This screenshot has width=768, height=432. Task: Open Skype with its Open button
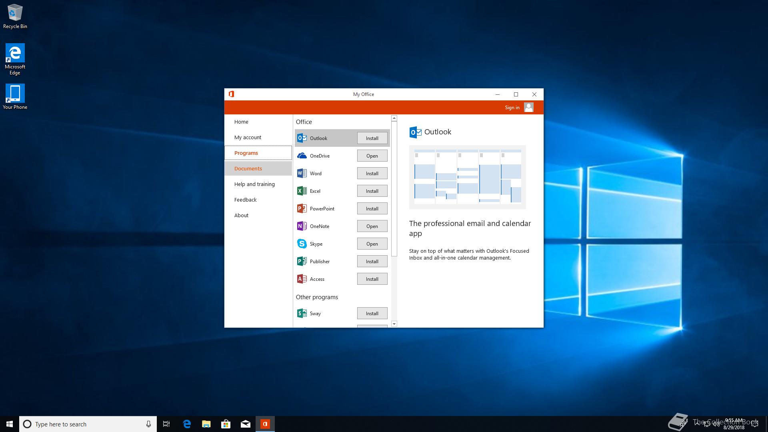click(372, 244)
